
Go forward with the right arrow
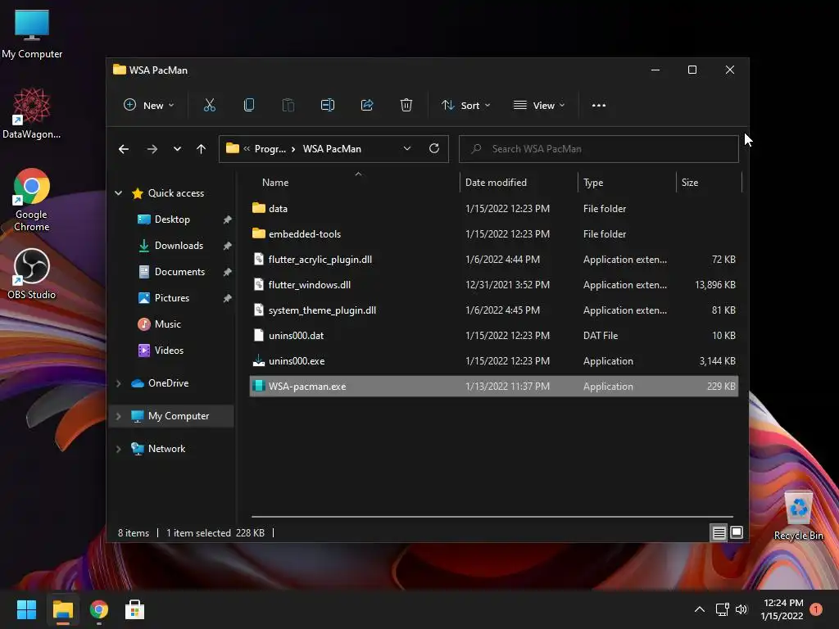click(x=152, y=149)
